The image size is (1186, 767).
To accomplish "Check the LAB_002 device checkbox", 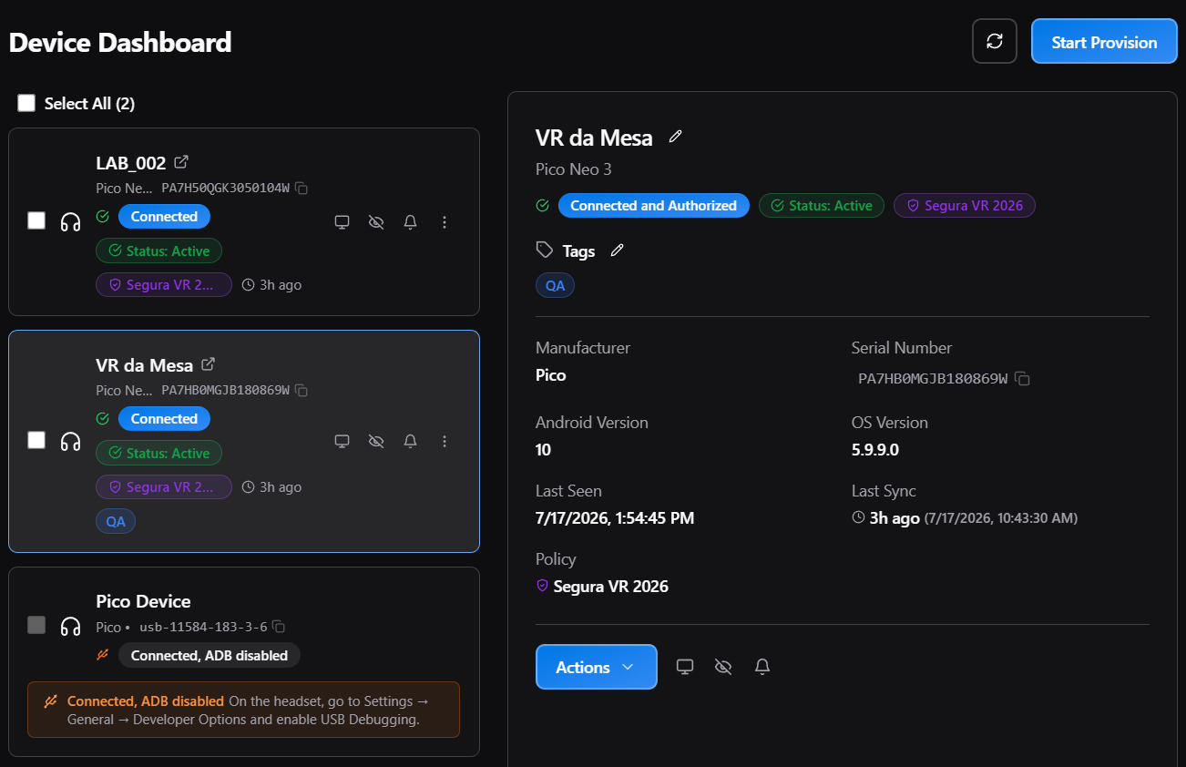I will (36, 220).
